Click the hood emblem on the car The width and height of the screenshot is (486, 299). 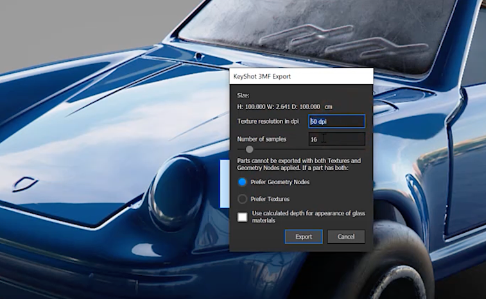24,184
